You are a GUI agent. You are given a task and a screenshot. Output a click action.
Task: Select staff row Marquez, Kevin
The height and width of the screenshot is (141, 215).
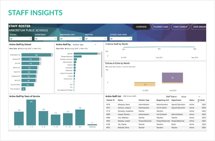click(x=156, y=105)
